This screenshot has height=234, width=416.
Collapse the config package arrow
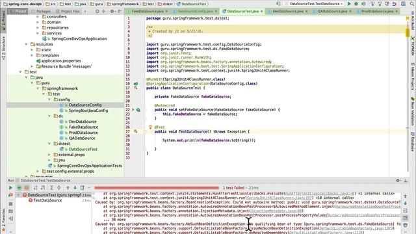pos(49,99)
